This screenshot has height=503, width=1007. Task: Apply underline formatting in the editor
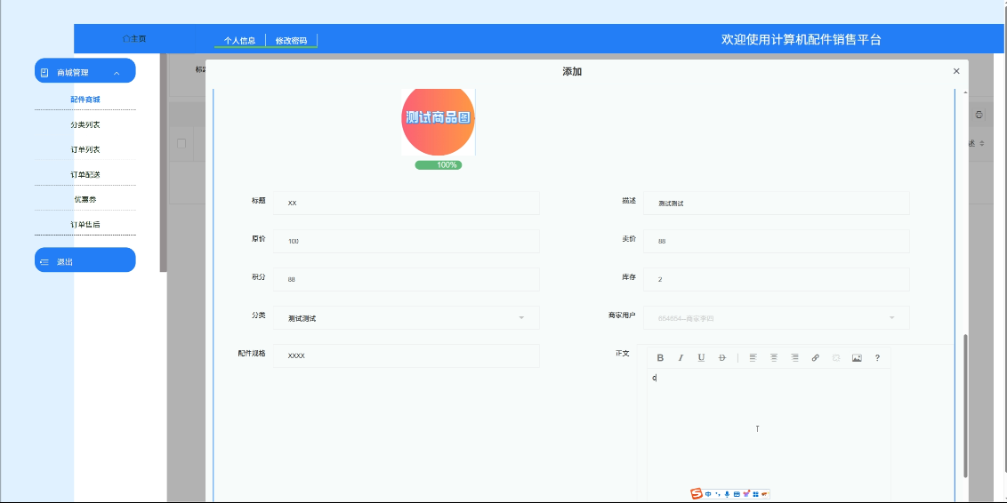coord(701,358)
